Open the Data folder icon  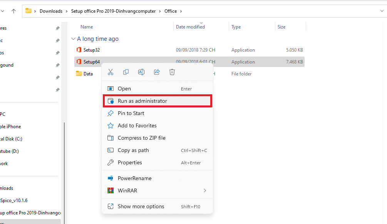79,74
